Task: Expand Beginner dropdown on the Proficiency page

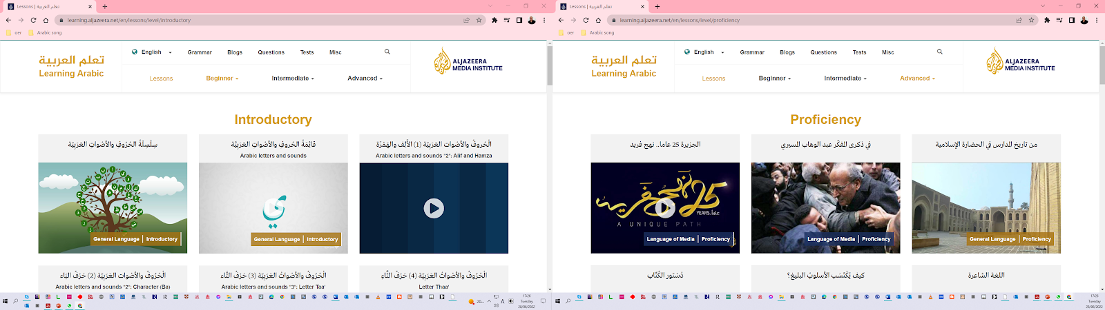Action: (775, 79)
